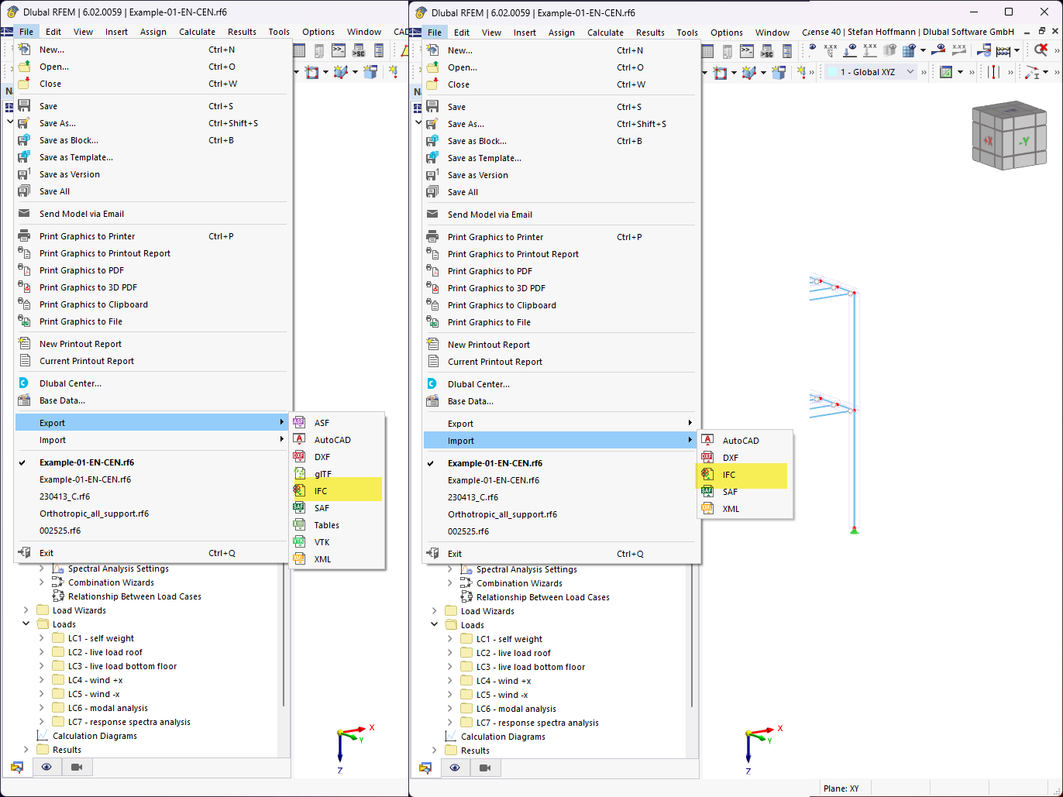Collapse the Loads folder in the navigator
The image size is (1063, 797).
tap(26, 624)
